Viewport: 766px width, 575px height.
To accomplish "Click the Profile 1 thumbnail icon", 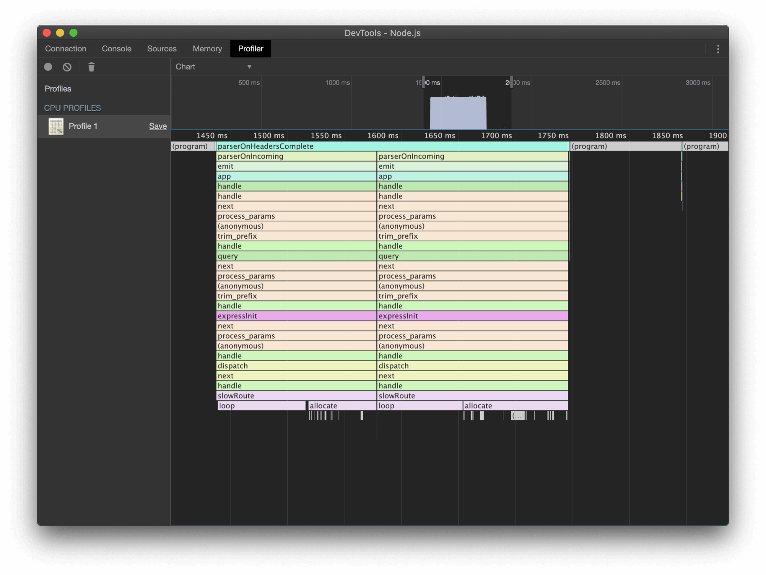I will click(56, 126).
